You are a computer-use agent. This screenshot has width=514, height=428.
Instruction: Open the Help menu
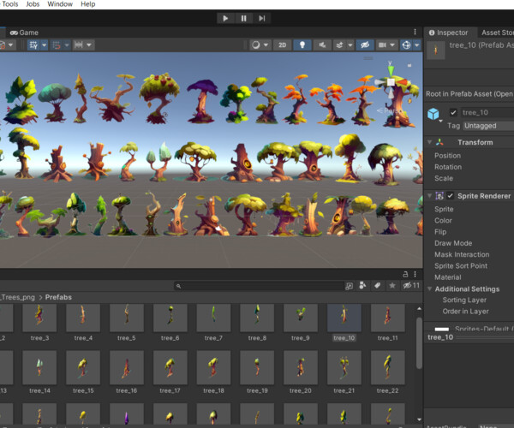88,4
